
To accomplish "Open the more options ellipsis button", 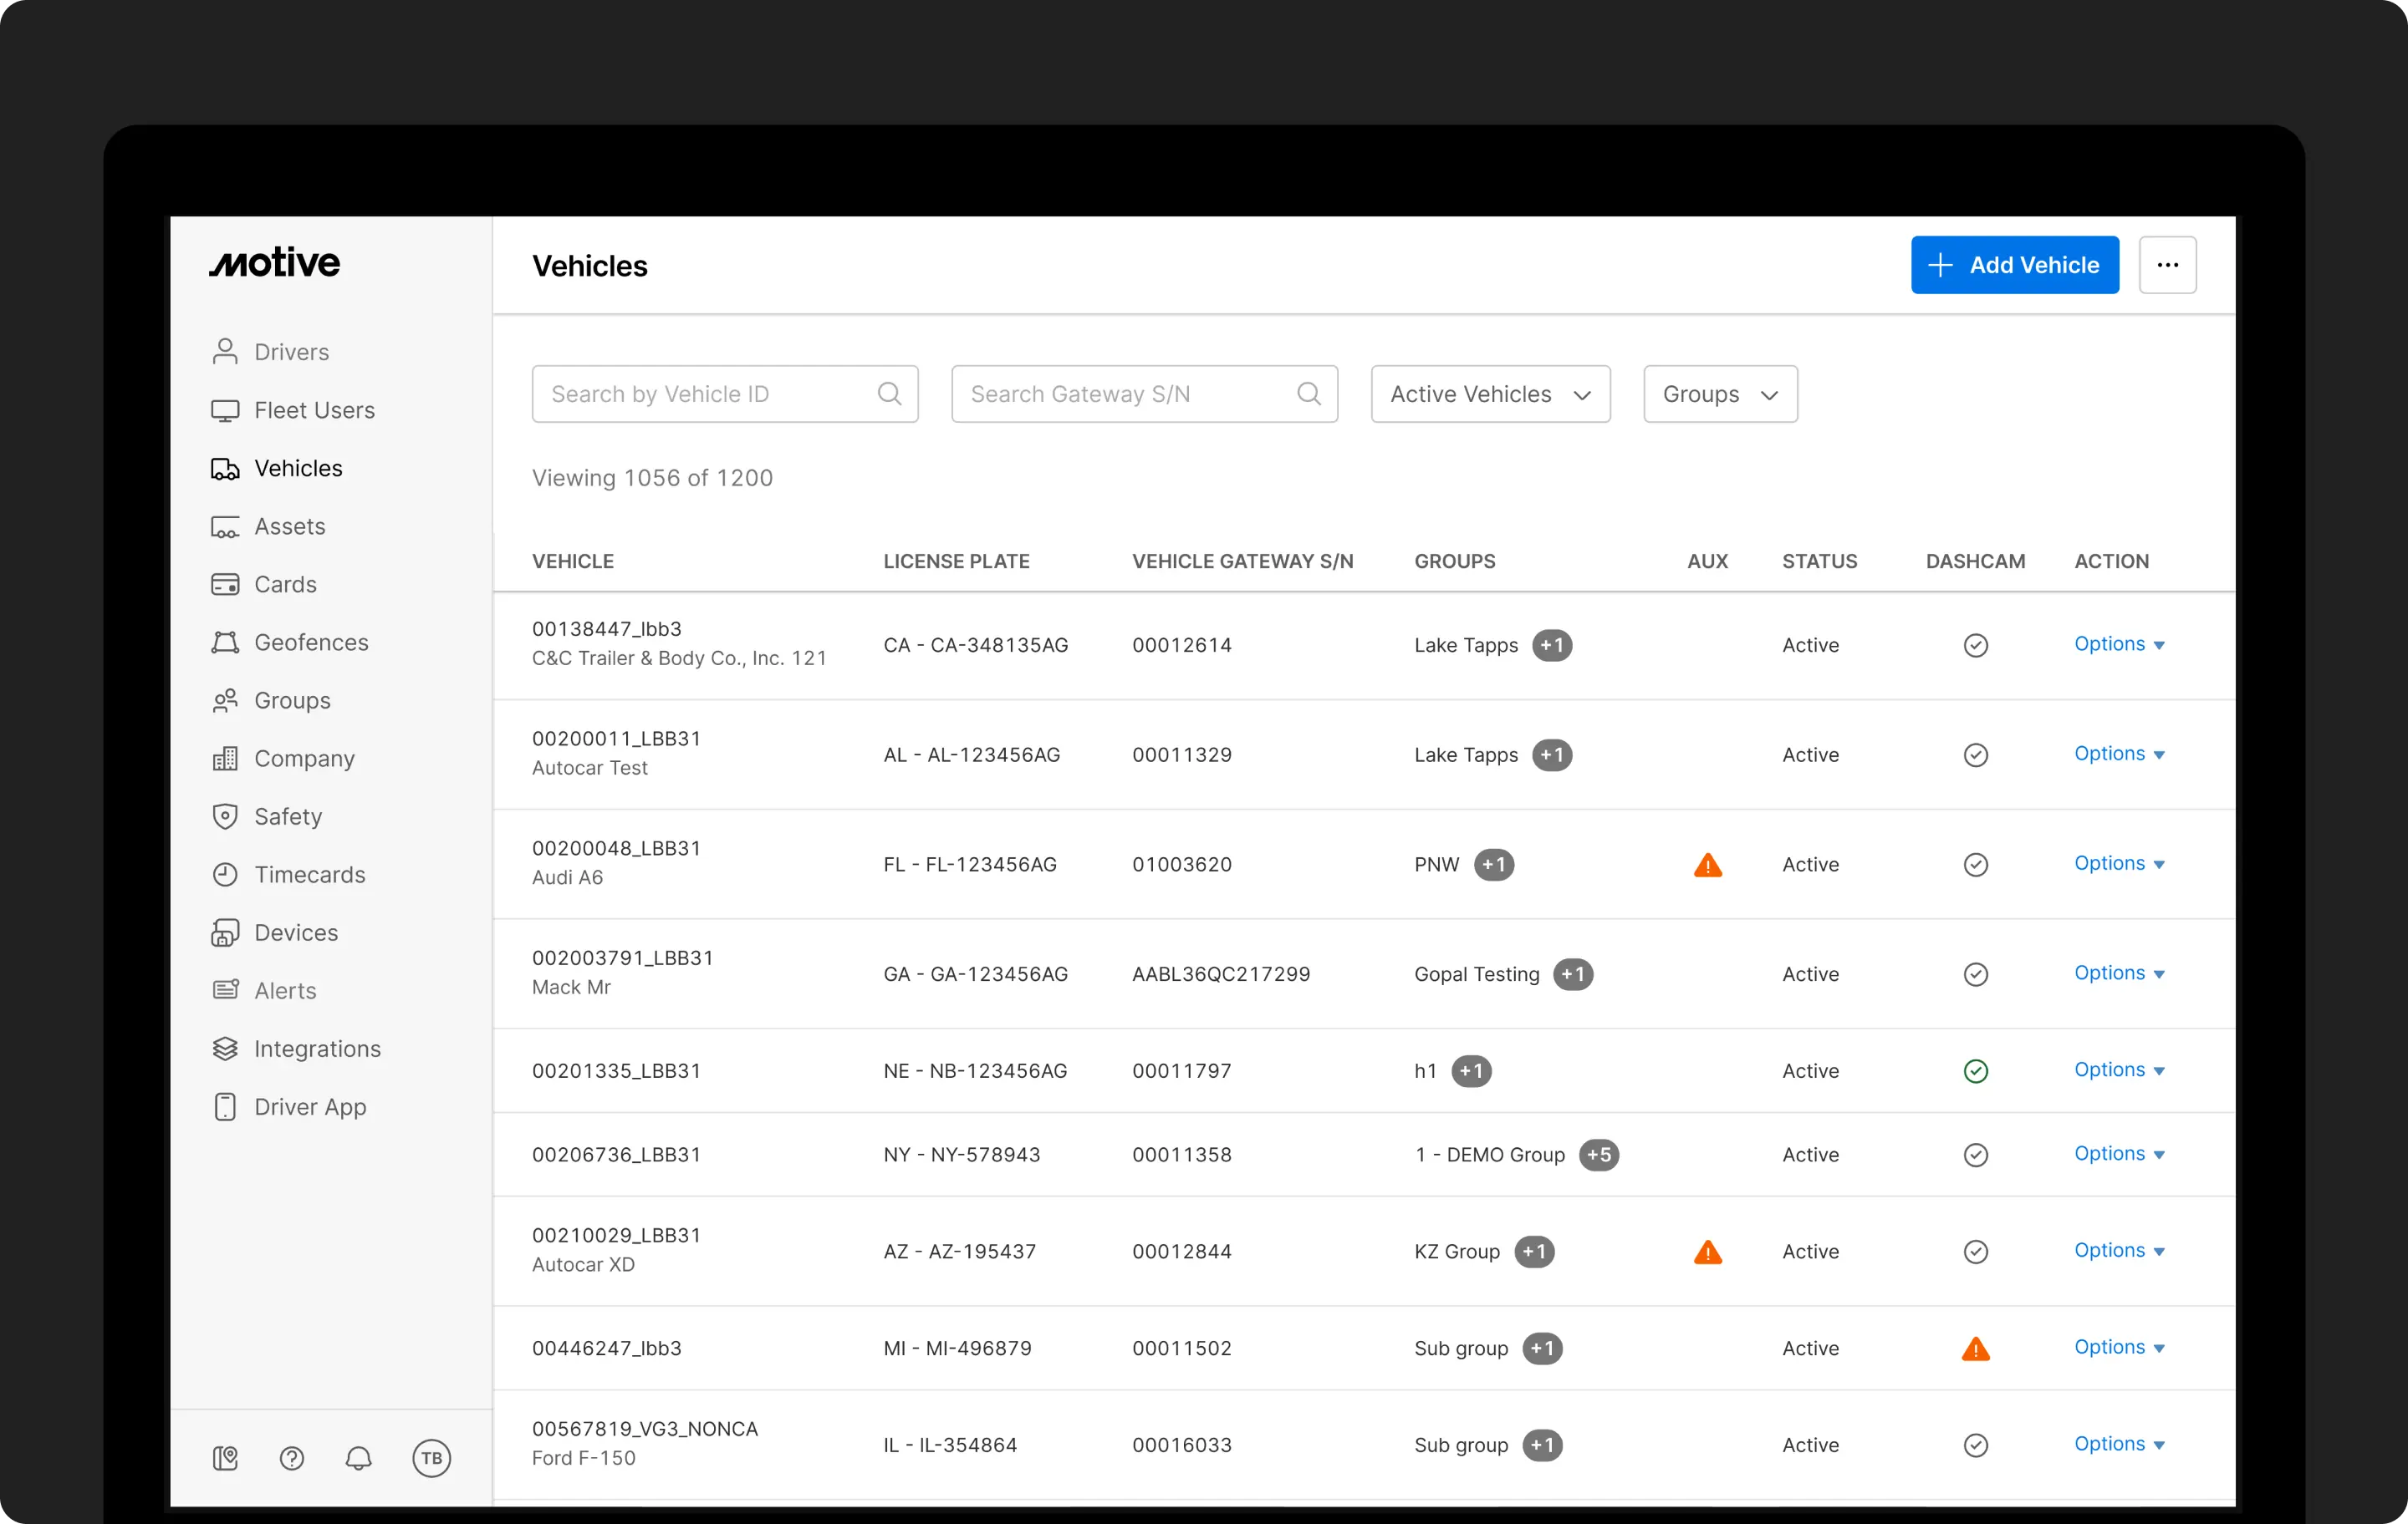I will click(x=2167, y=265).
